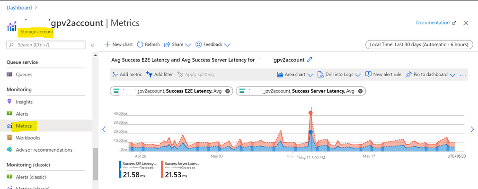
Task: Click the red peak data point marker
Action: pos(310,113)
